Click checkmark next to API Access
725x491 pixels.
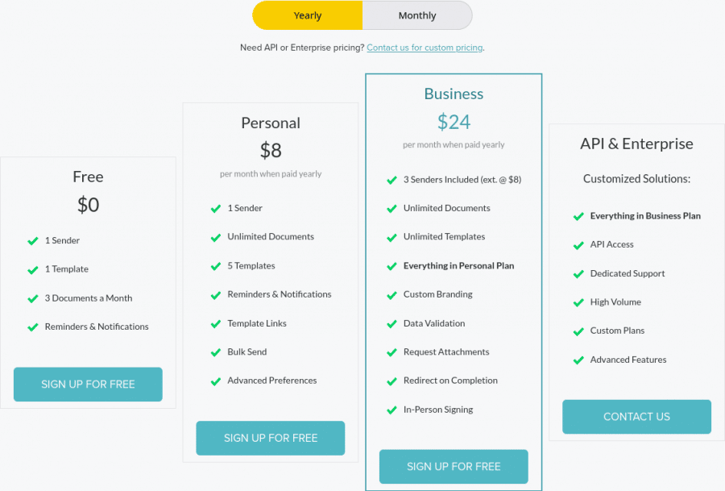click(x=578, y=245)
